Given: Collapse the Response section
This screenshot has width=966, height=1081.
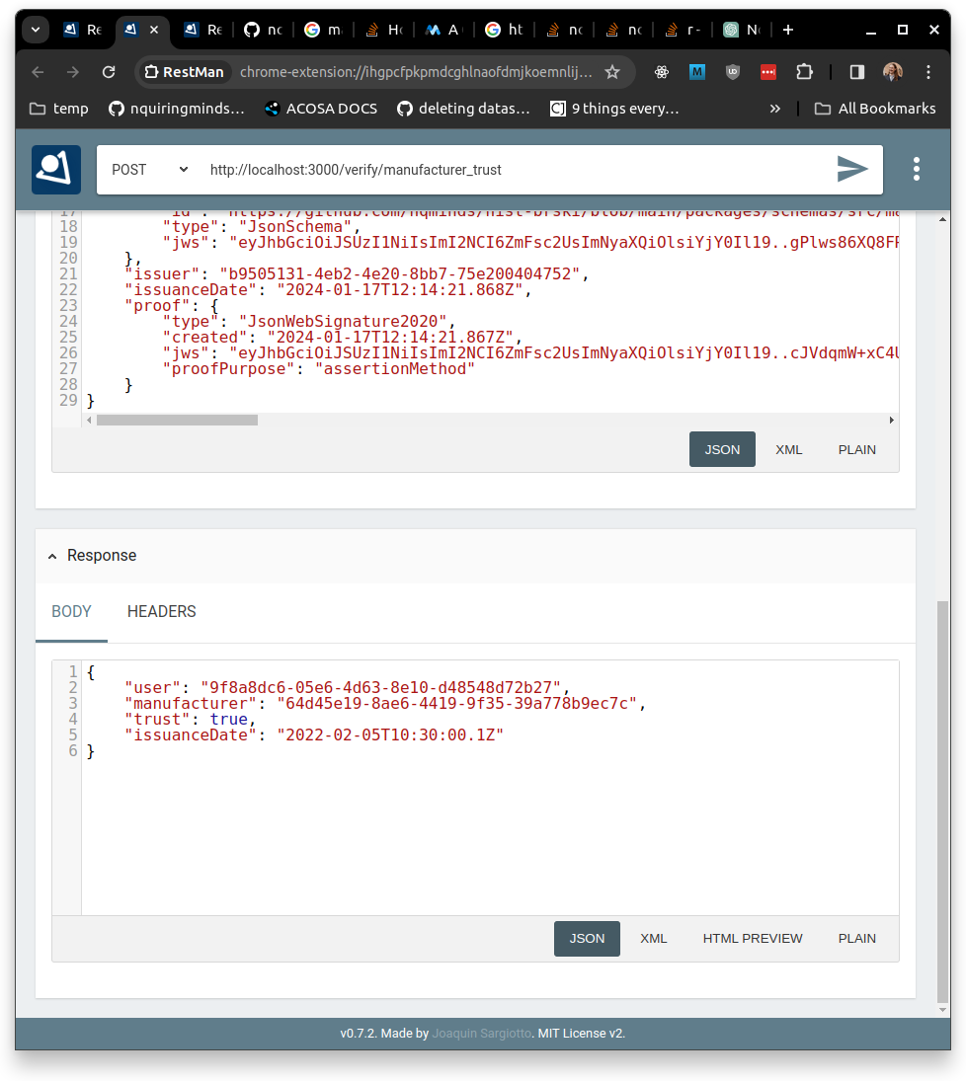Looking at the screenshot, I should (x=52, y=556).
